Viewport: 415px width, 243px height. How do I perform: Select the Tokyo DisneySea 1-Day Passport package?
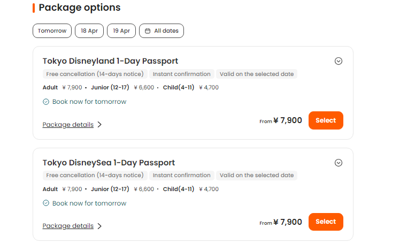point(326,222)
